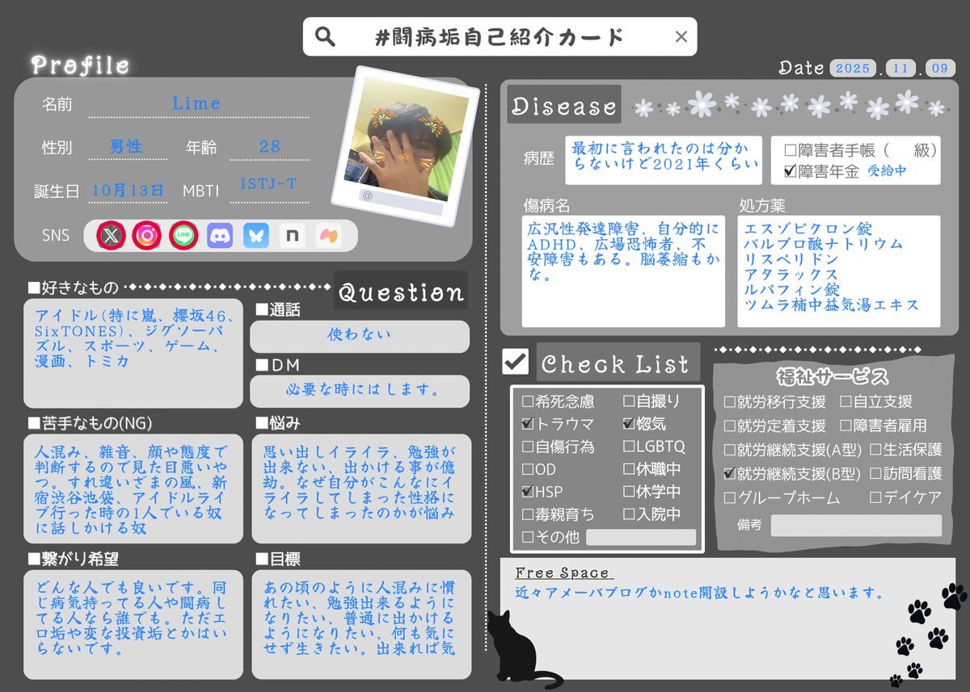Uncheck the HSP checkbox
Screen dimensions: 970x692
click(527, 492)
